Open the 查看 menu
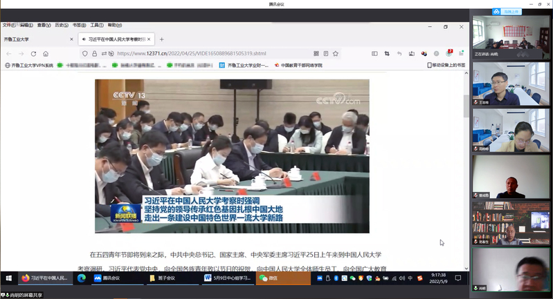Viewport: 553px width, 299px height. (44, 26)
